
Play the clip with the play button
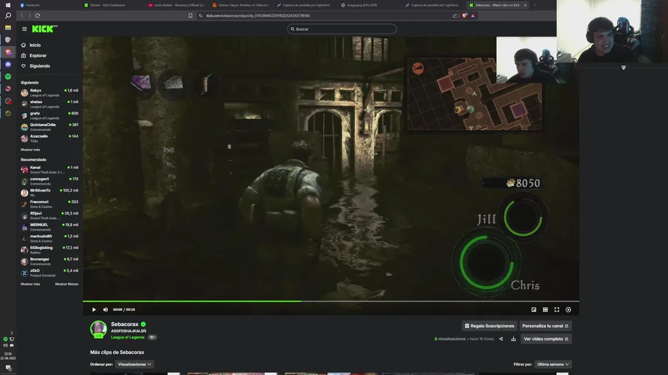(94, 309)
